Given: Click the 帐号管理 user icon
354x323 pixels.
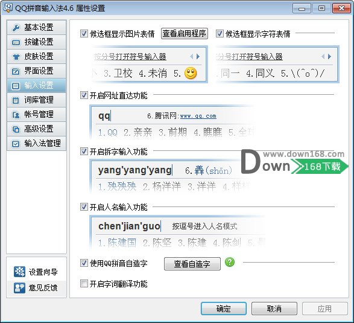Looking at the screenshot, I should tap(16, 115).
